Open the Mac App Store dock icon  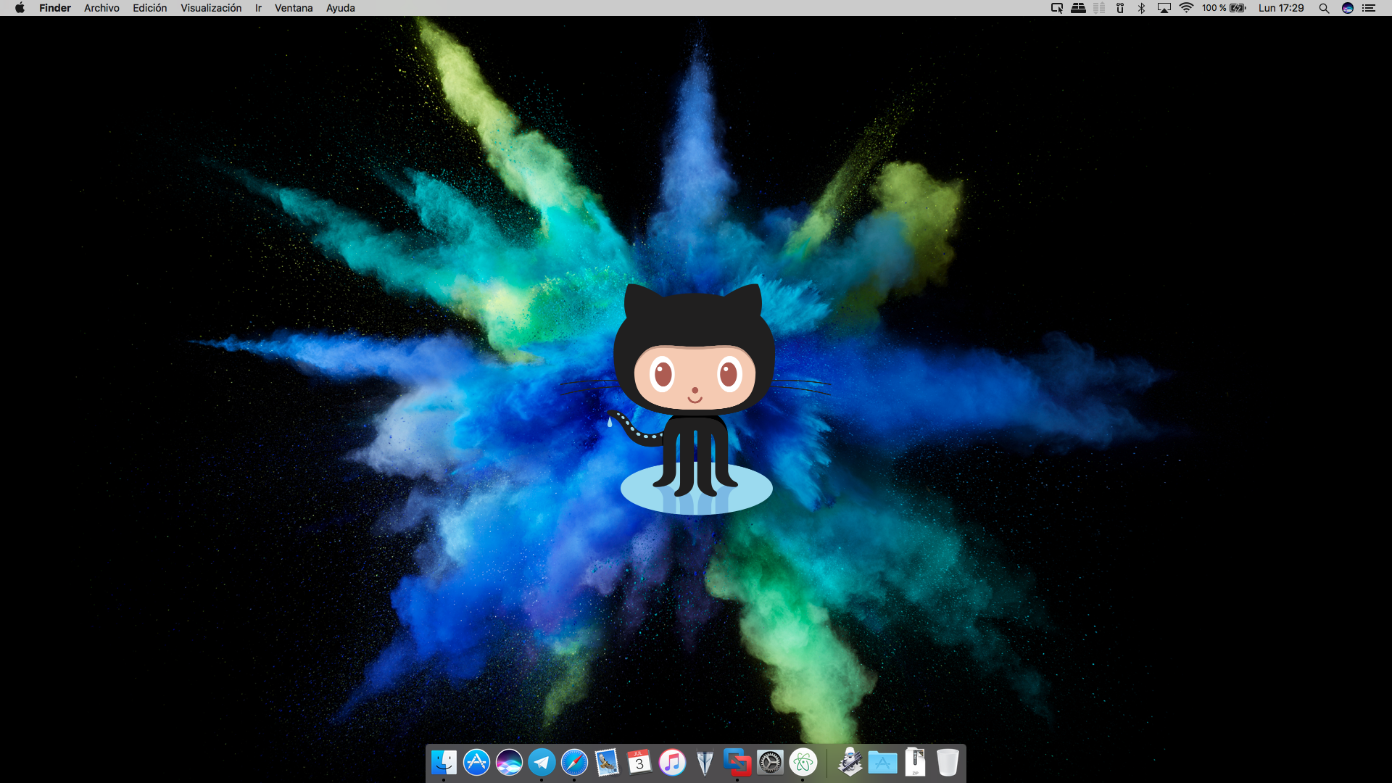(476, 762)
